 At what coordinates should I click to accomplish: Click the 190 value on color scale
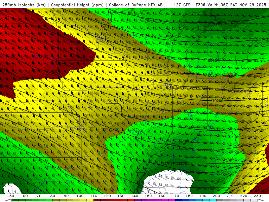point(203,196)
